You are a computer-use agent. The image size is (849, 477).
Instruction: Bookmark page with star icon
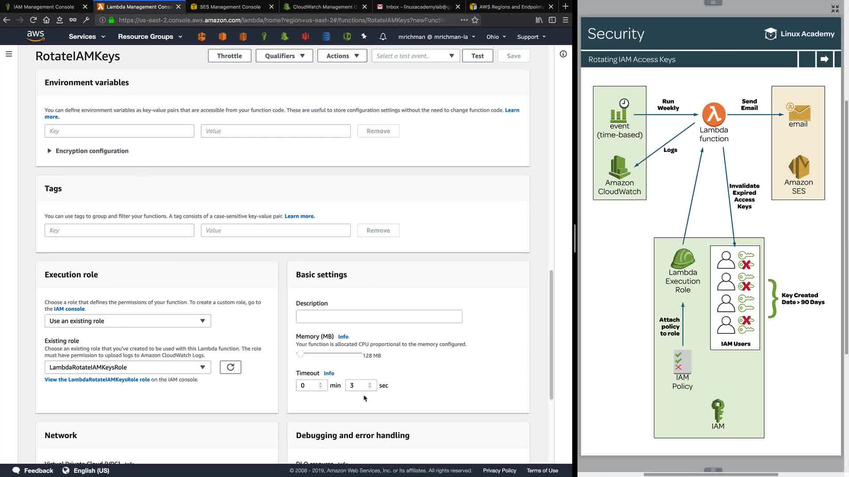coord(475,20)
